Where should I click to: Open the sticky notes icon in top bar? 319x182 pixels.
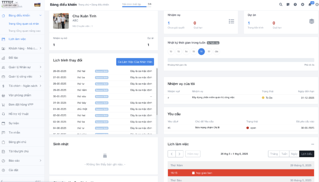click(288, 4)
